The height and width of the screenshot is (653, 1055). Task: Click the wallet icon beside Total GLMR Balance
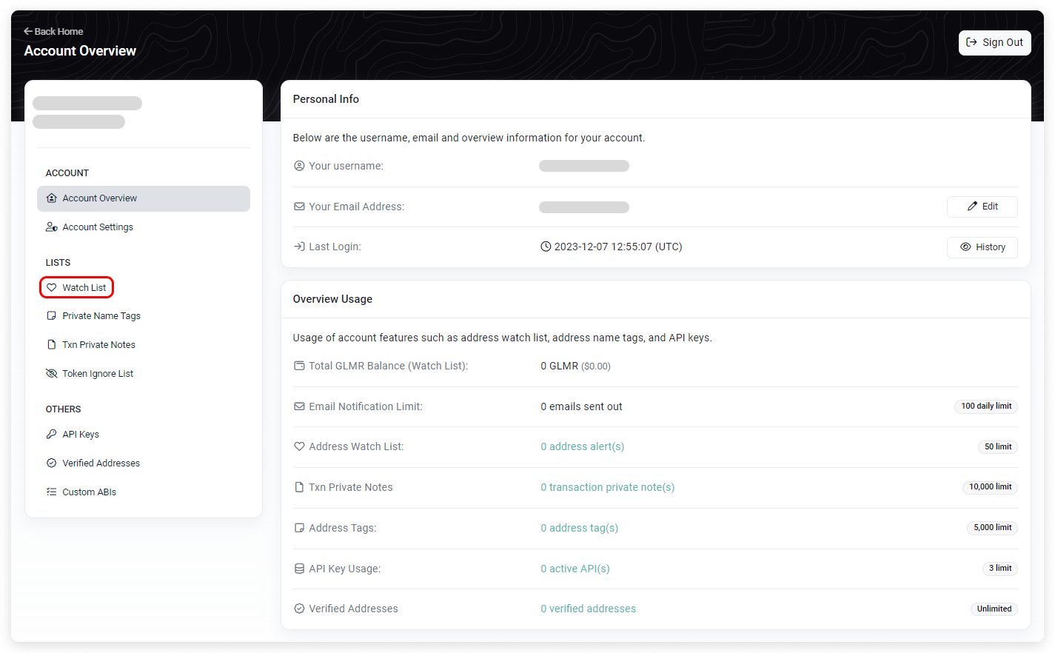(x=299, y=366)
